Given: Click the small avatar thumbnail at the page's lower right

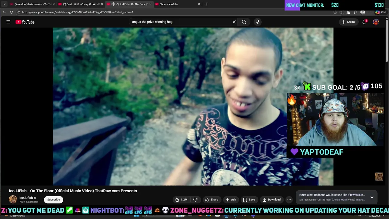Looking at the screenshot, I should pyautogui.click(x=379, y=177).
